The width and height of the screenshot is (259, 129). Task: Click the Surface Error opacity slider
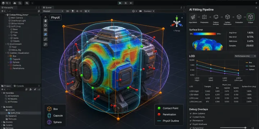click(x=233, y=128)
